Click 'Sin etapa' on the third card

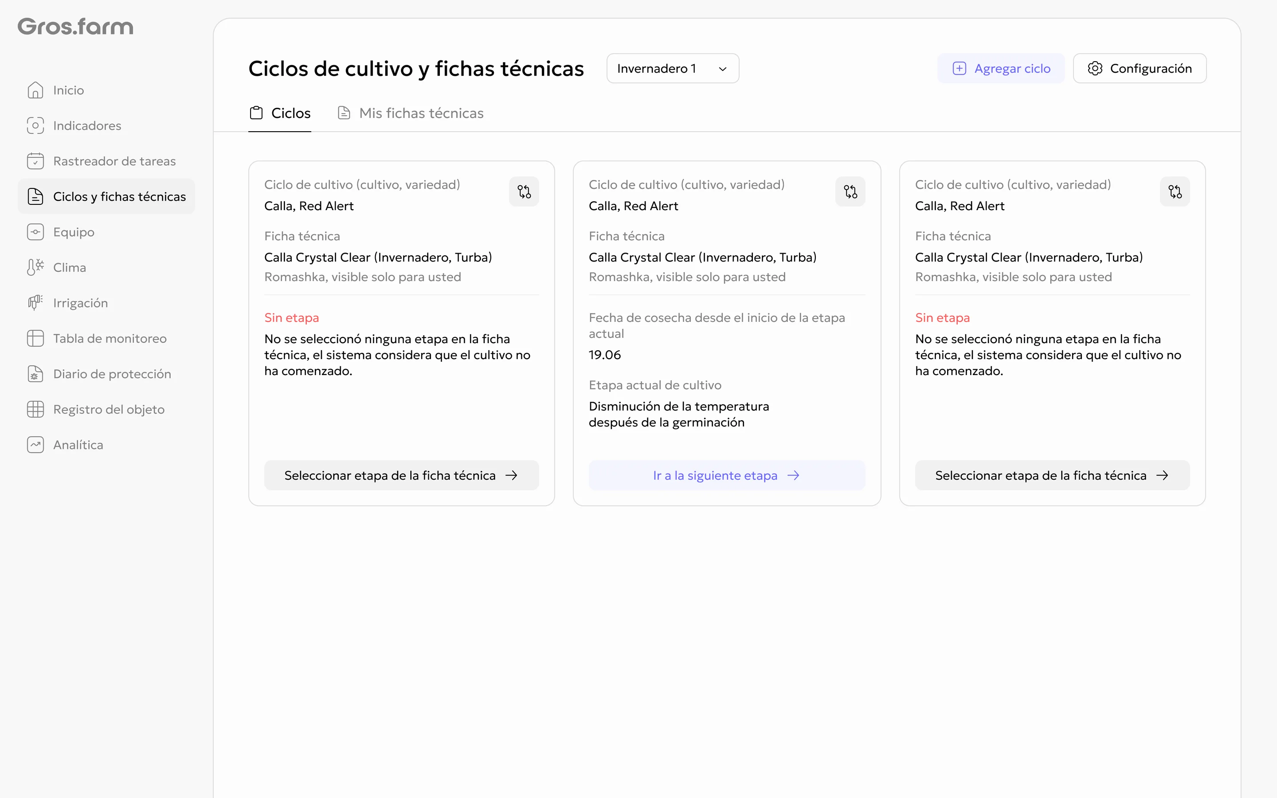[942, 318]
